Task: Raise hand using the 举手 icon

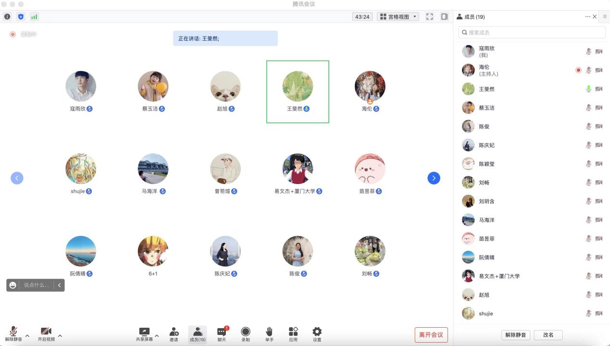Action: coord(269,332)
